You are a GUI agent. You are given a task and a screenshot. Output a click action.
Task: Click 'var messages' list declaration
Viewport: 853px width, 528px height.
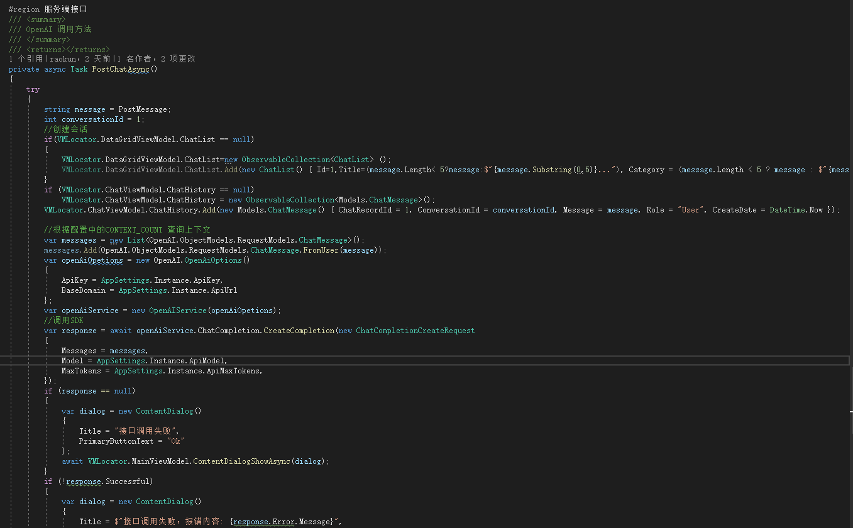[x=70, y=240]
